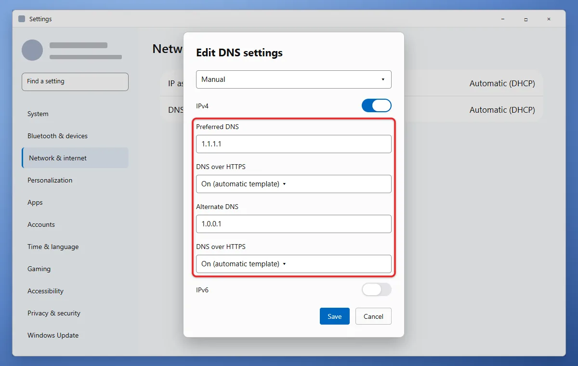The height and width of the screenshot is (366, 578).
Task: Click the Alternate DNS field containing 1.0.0.1
Action: pos(294,224)
